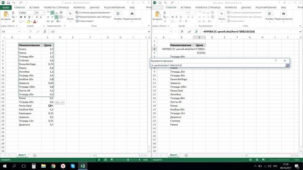This screenshot has height=170, width=303.
Task: Click red Font Color swatch in left window
Action: pos(35,21)
